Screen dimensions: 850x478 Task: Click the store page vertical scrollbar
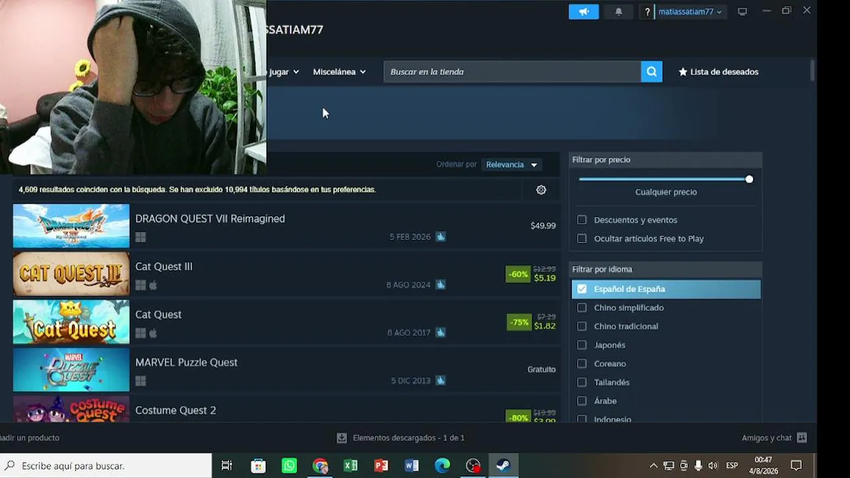(813, 70)
